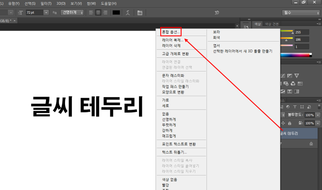Add a Selective Color adjustment icon
Viewport: 322px width, 190px height.
290,91
